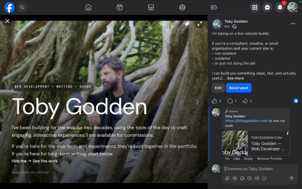Open the emoji picker in comment box
The image size is (302, 189).
point(242,178)
